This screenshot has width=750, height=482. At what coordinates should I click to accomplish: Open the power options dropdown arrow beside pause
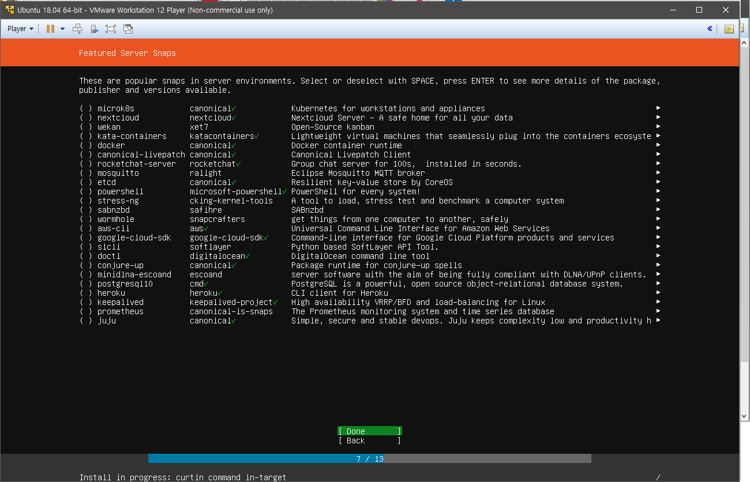[x=62, y=28]
